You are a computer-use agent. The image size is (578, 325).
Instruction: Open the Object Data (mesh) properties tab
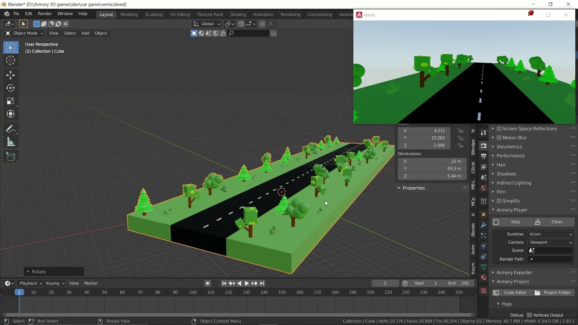click(484, 267)
